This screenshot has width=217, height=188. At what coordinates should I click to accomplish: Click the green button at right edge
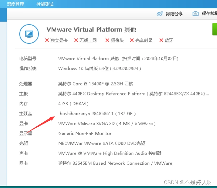click(215, 29)
